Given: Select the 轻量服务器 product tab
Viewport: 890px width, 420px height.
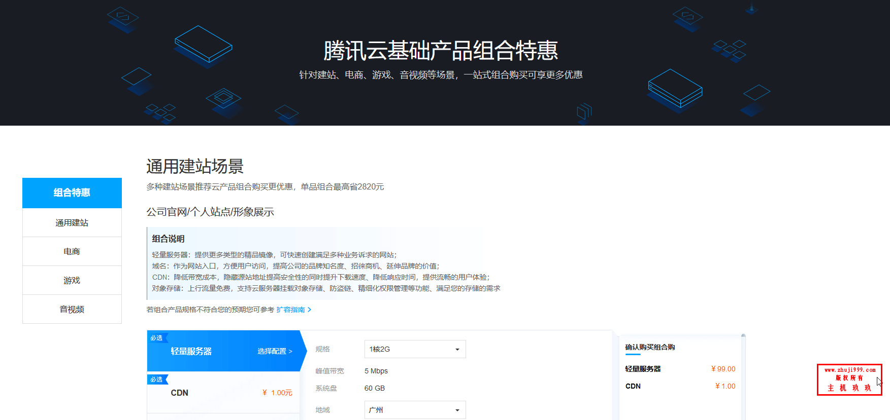Looking at the screenshot, I should [x=226, y=351].
